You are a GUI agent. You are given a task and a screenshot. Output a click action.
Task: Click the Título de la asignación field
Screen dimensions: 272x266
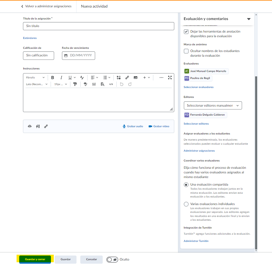coord(98,26)
